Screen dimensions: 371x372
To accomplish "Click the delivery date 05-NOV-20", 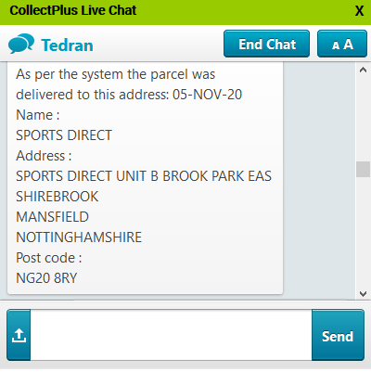I will 207,95.
